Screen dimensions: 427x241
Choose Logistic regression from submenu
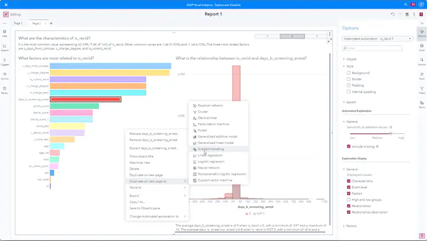[219, 161]
